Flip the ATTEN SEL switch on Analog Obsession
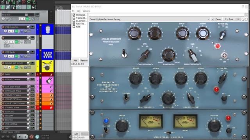This screenshot has height=140, width=250. (x=222, y=35)
